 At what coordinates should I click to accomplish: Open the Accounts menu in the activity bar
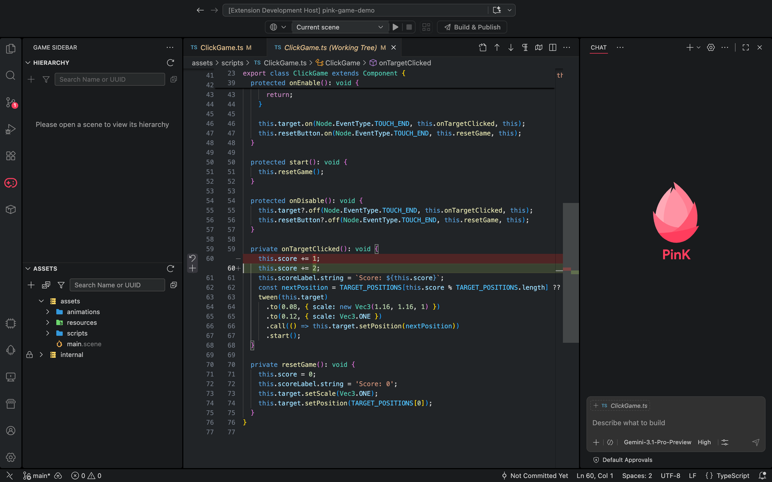click(x=11, y=431)
